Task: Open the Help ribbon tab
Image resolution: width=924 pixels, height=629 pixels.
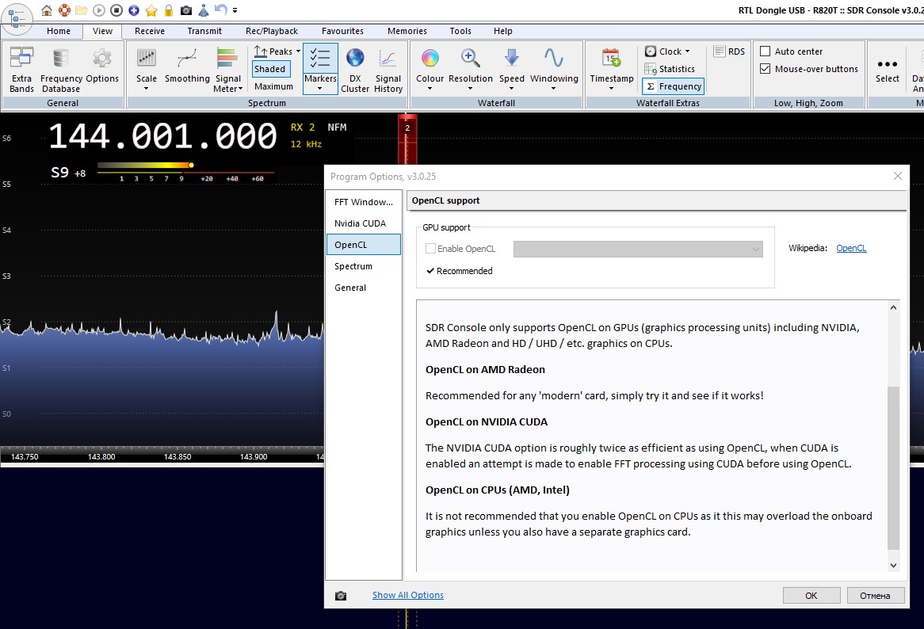Action: click(502, 31)
